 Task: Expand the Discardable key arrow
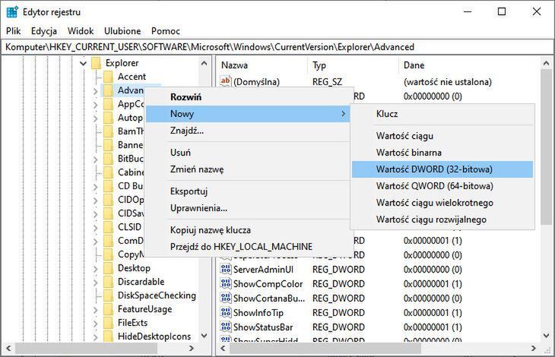coord(97,282)
